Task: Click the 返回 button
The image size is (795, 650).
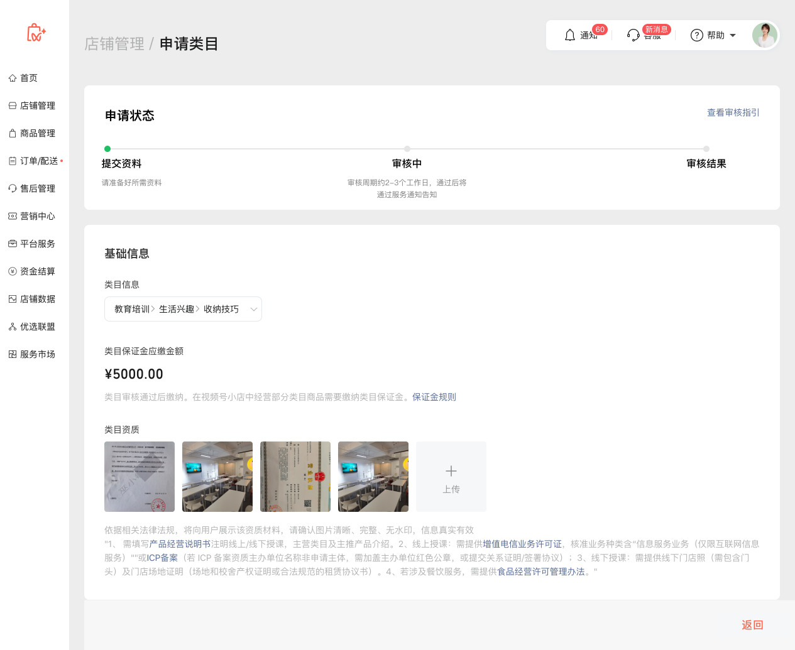Action: pos(752,625)
